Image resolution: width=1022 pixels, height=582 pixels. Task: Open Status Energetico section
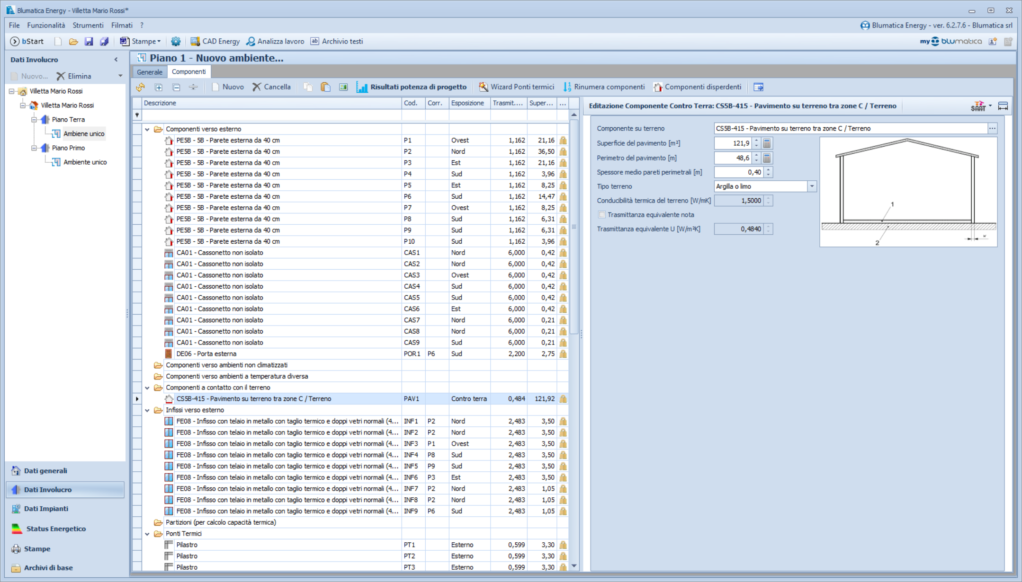coord(56,529)
